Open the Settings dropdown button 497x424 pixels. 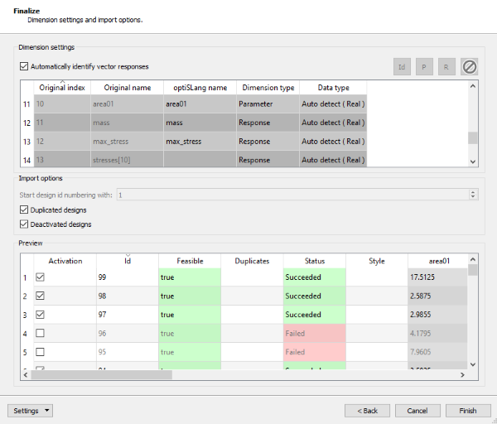[30, 411]
